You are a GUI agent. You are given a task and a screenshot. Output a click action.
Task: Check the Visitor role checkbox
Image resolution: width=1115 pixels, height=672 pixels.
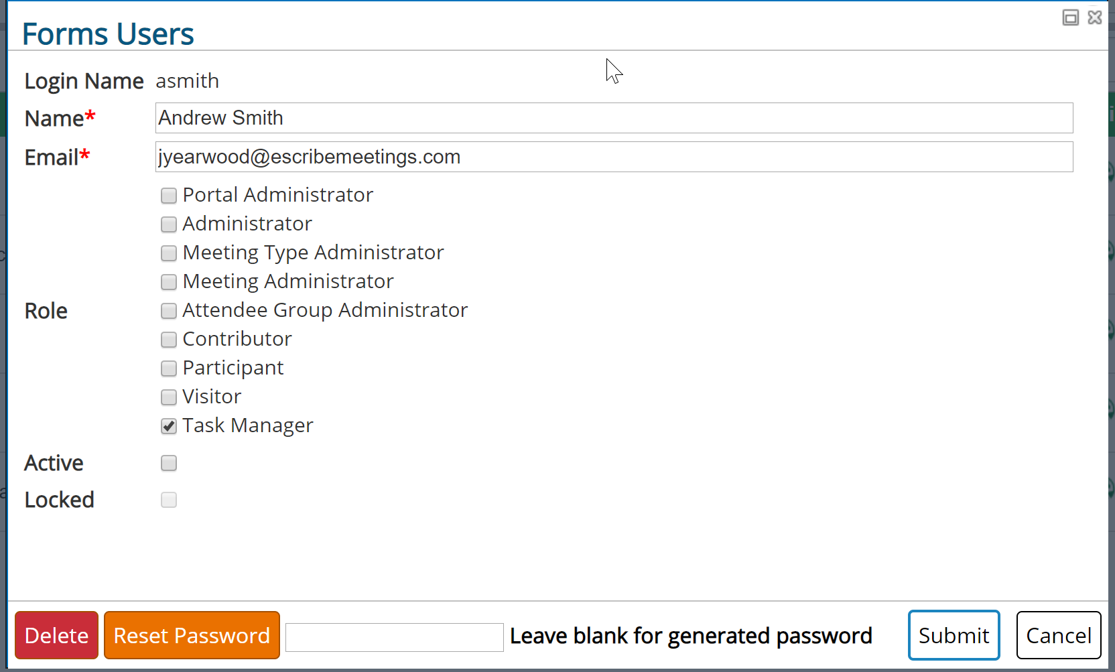pos(168,397)
